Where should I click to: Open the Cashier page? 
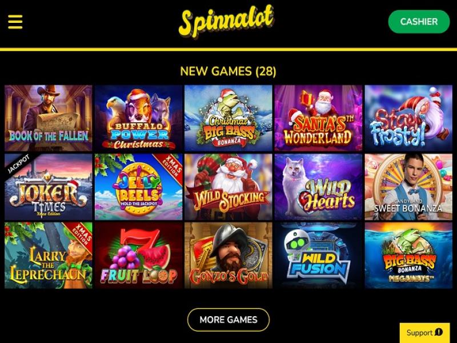[419, 22]
